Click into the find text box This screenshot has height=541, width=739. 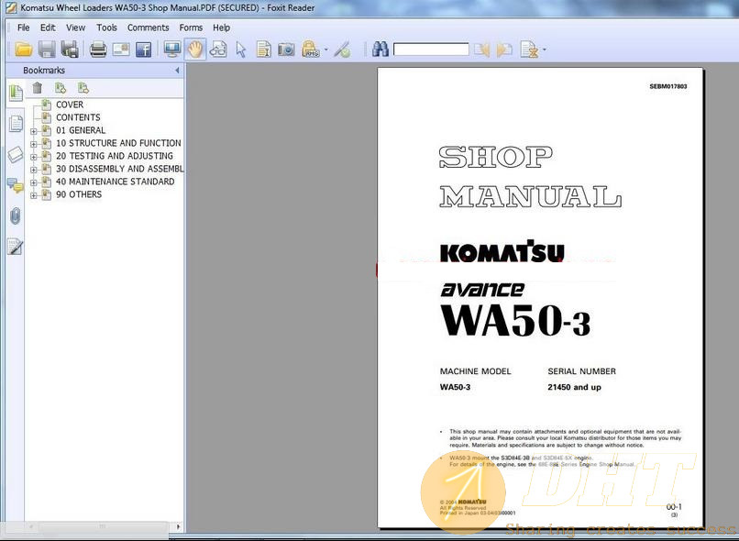[x=431, y=49]
